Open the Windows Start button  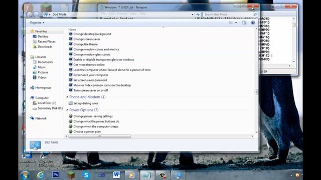[x=25, y=175]
